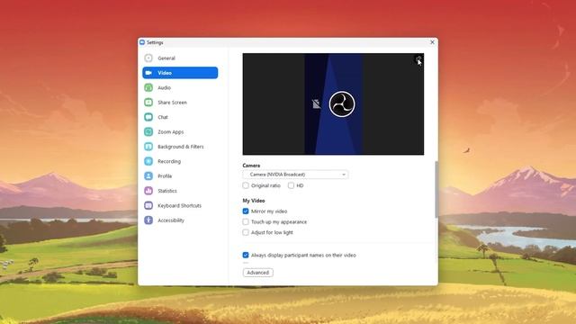
Task: Click the Video camera icon in sidebar
Action: click(x=148, y=73)
